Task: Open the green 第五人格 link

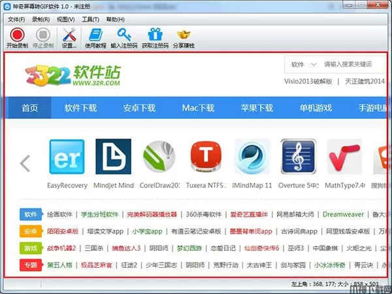Action: point(59,265)
